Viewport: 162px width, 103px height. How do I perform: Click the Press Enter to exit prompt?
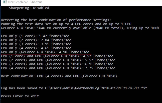20,96
